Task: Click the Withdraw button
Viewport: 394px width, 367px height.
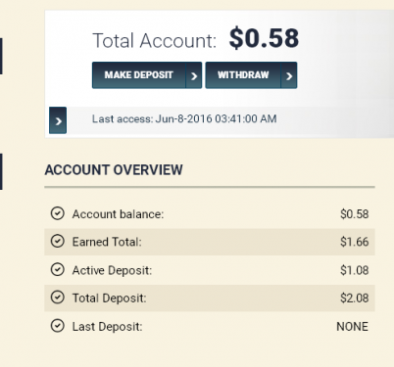Action: click(x=251, y=75)
